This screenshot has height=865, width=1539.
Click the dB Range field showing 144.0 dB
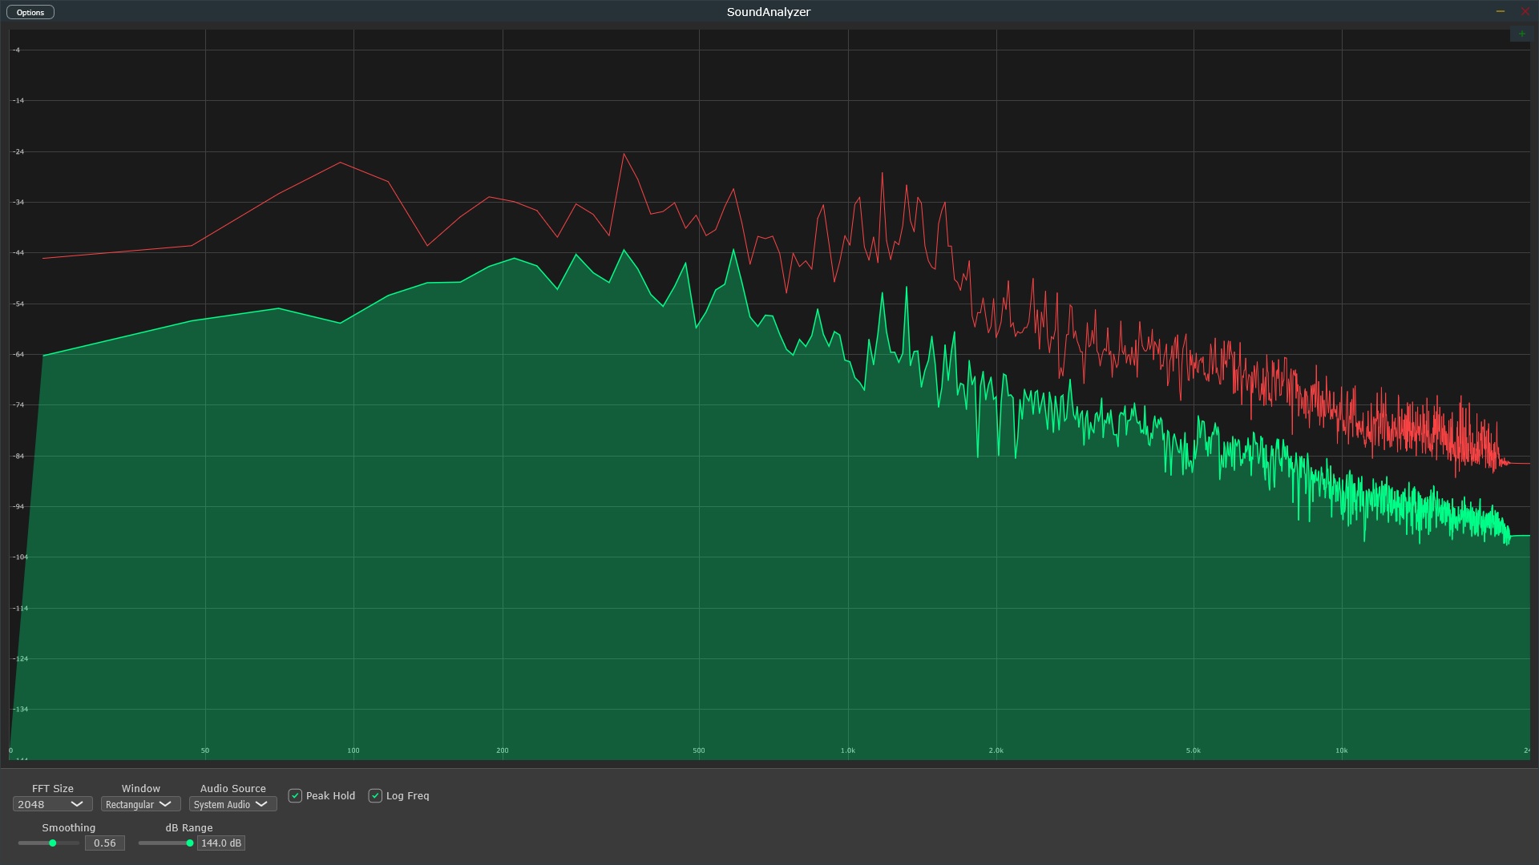point(220,843)
